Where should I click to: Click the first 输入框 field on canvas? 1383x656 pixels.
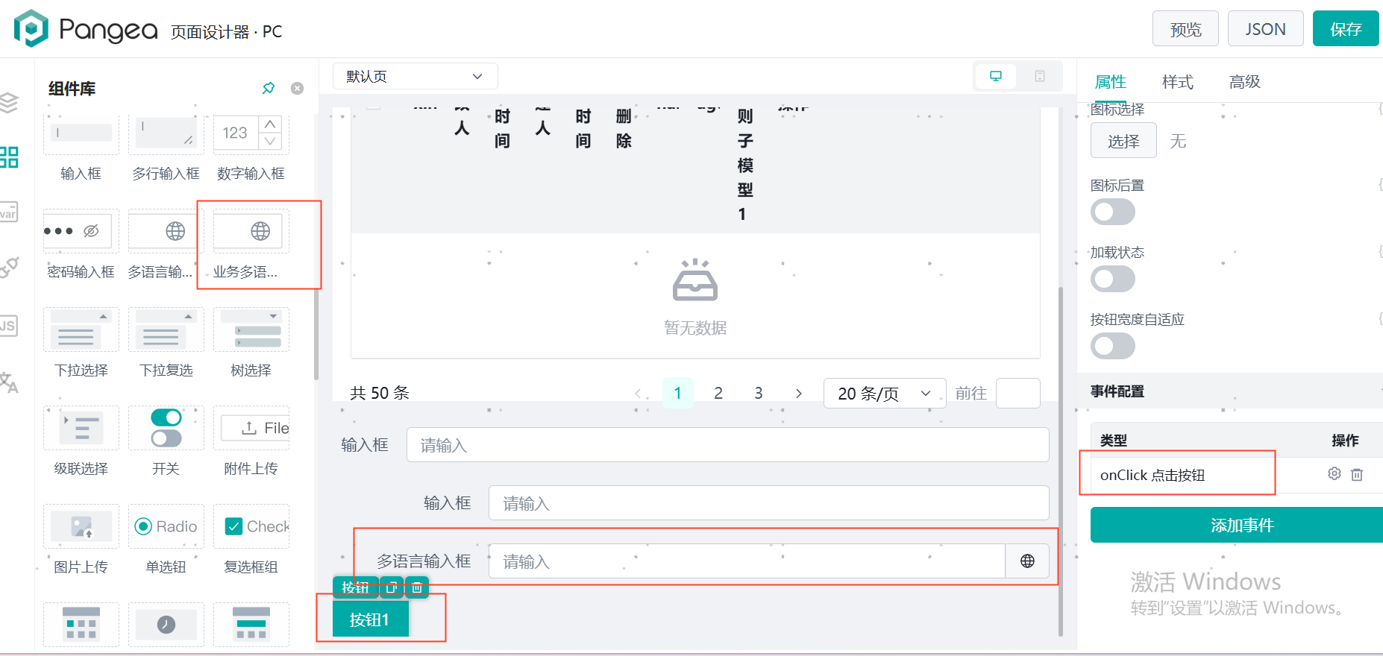point(728,445)
